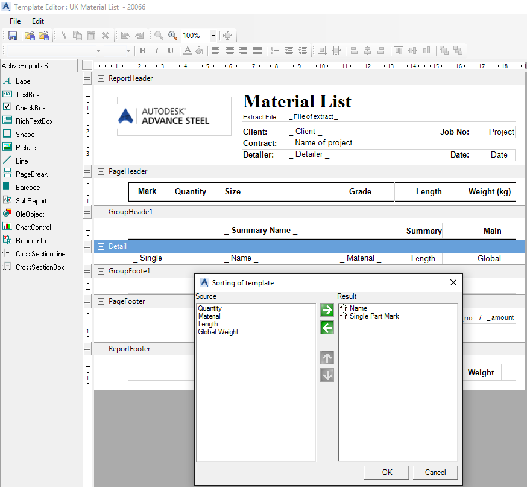Viewport: 527px width, 487px height.
Task: Click the green right arrow to move Quantity
Action: coord(326,310)
